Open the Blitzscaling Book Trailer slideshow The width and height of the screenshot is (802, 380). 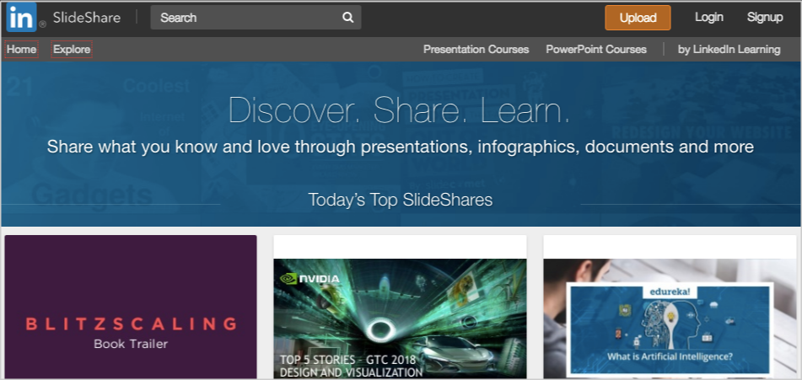click(131, 307)
